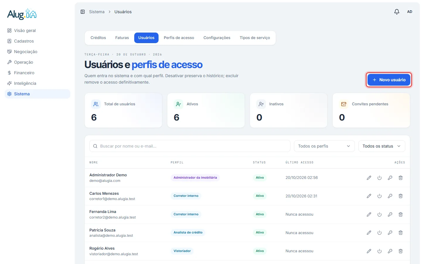Collapse the sidebar with the panel icon
Viewport: 422px width, 264px height.
(83, 12)
